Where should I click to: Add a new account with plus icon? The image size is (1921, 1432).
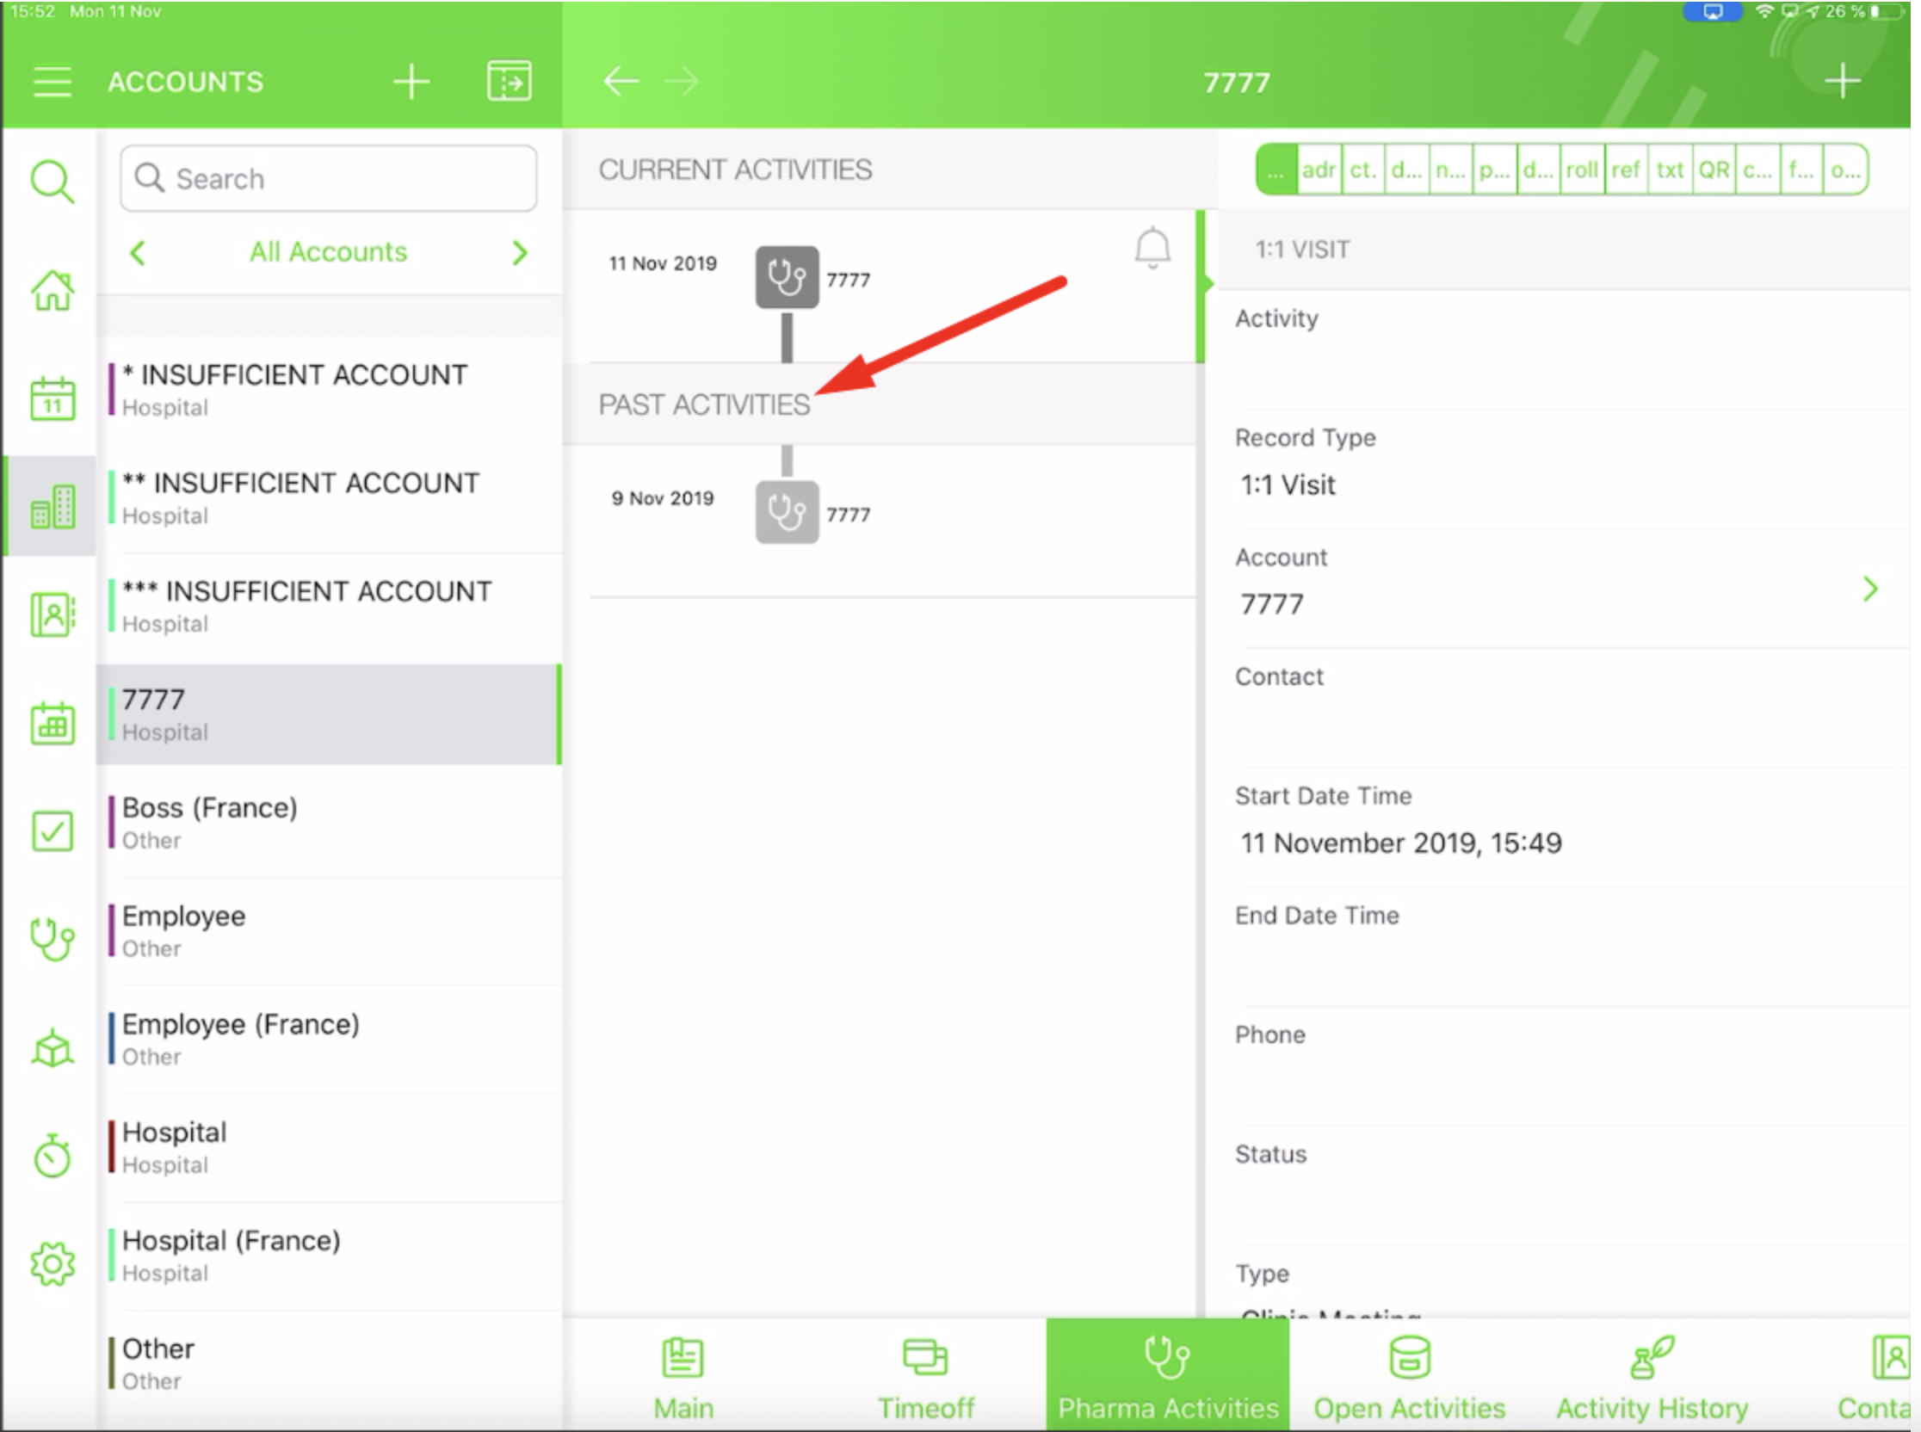[411, 82]
